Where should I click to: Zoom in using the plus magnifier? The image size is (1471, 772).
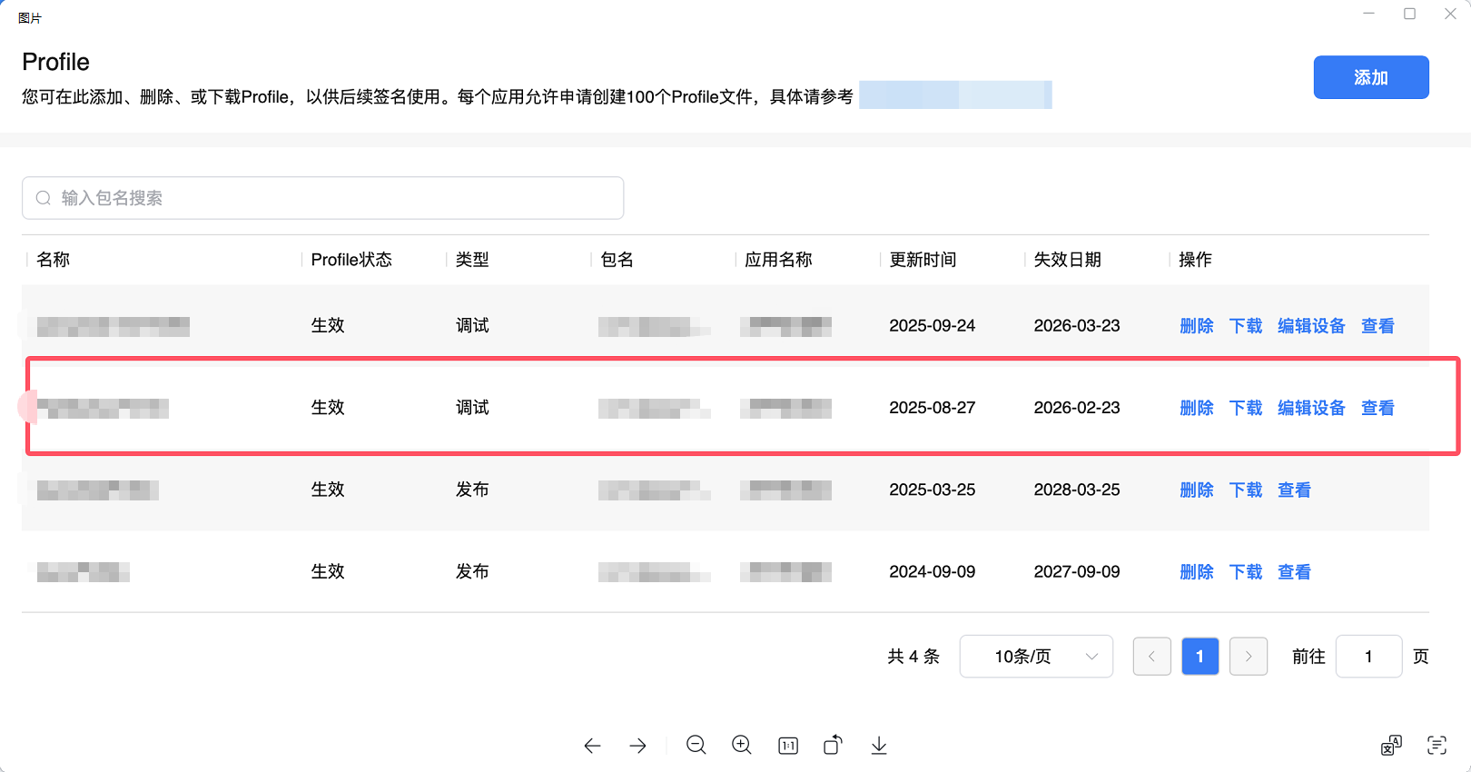pos(742,746)
